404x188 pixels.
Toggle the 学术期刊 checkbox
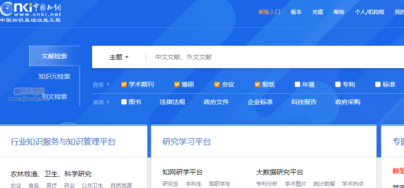[124, 84]
